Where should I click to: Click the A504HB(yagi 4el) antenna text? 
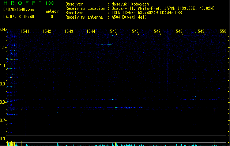tap(129, 17)
